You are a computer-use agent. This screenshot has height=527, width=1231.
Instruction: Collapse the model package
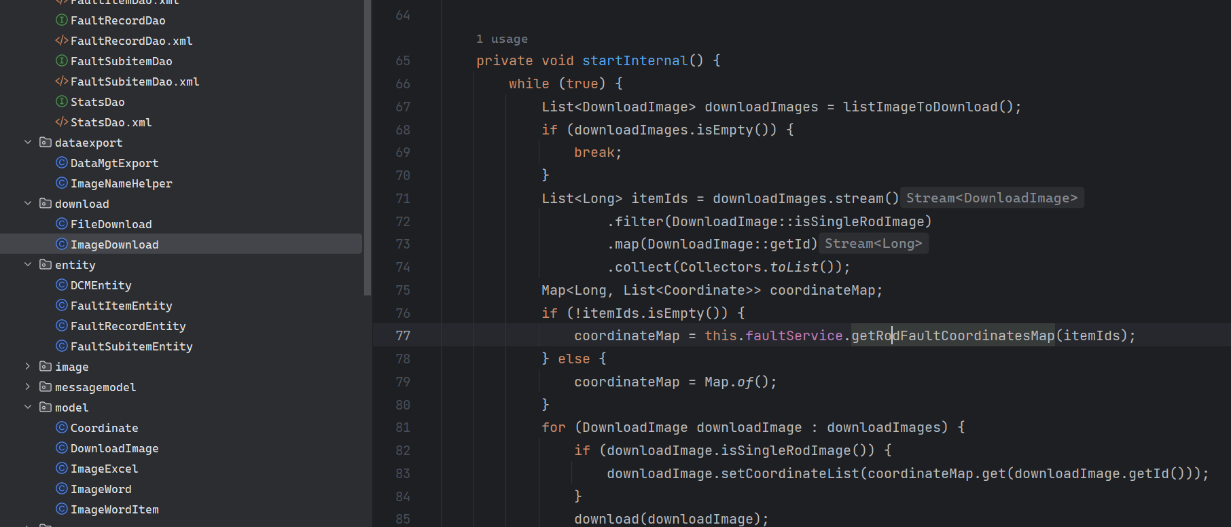point(28,407)
